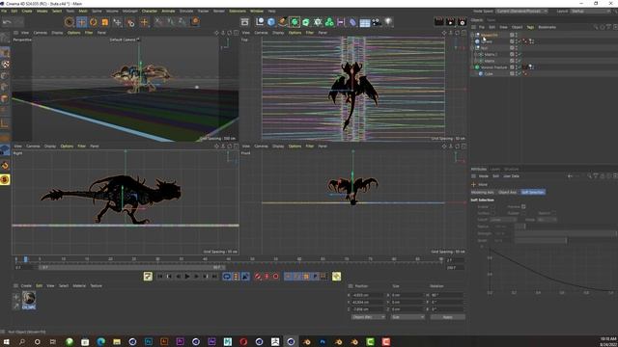Open the Simulate menu
The image size is (618, 347).
(186, 11)
